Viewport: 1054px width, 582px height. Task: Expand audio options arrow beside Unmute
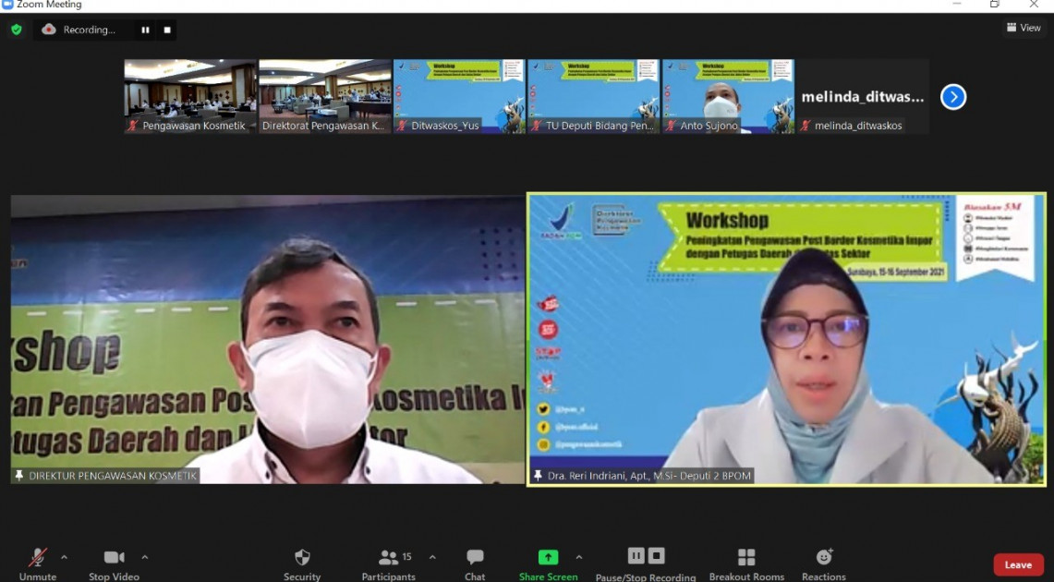pyautogui.click(x=64, y=557)
